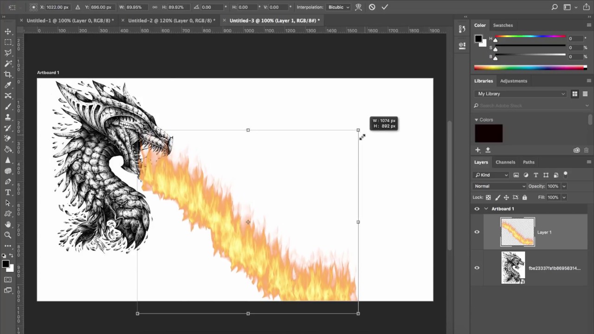The image size is (594, 334).
Task: Toggle the layer filter on/off switch
Action: (x=565, y=174)
